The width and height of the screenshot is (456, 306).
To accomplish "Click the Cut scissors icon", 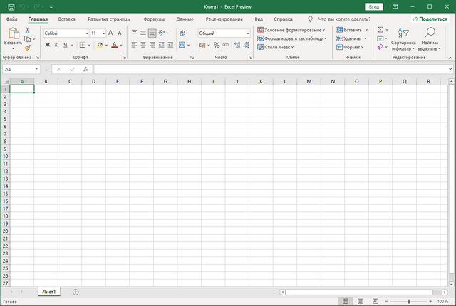I will (x=28, y=31).
